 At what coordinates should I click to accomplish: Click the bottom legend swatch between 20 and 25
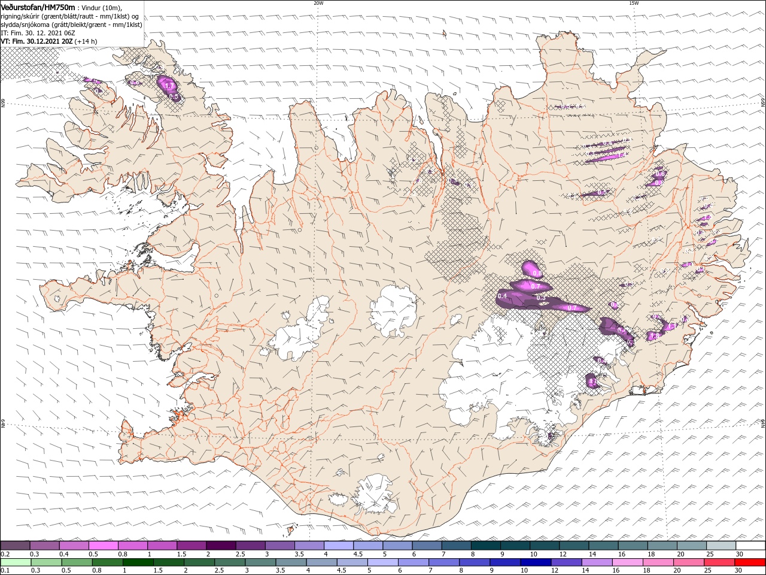point(689,562)
